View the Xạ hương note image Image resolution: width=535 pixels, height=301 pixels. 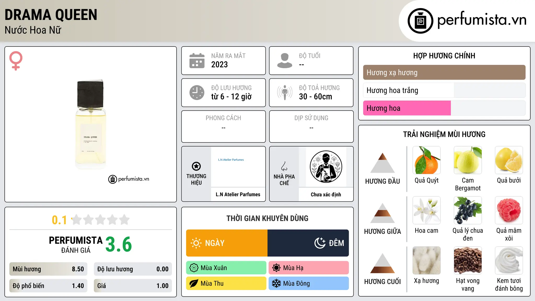[427, 261]
